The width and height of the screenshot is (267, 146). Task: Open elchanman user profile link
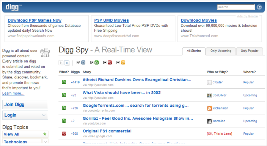[x=220, y=108]
